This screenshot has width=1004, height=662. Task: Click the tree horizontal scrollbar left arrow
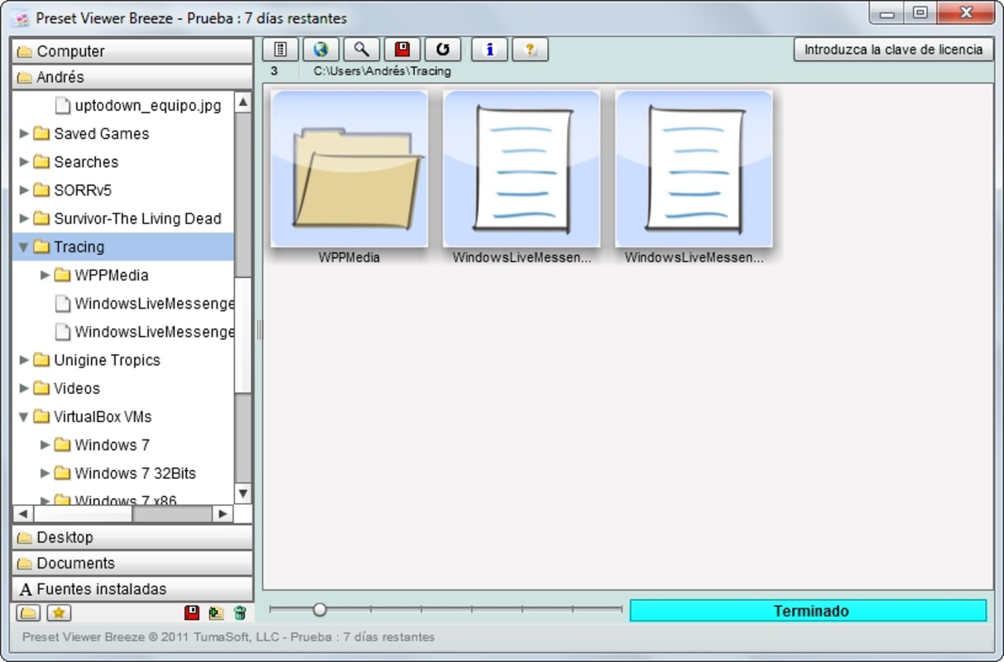22,514
